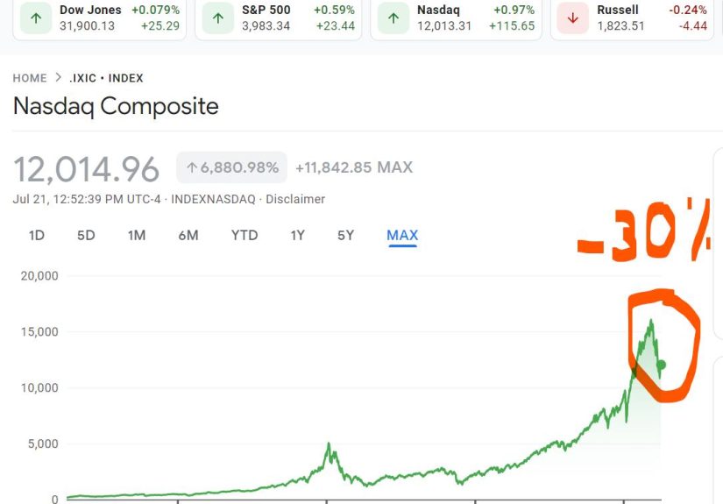Open the Disclaimer link
Image resolution: width=723 pixels, height=504 pixels.
295,199
